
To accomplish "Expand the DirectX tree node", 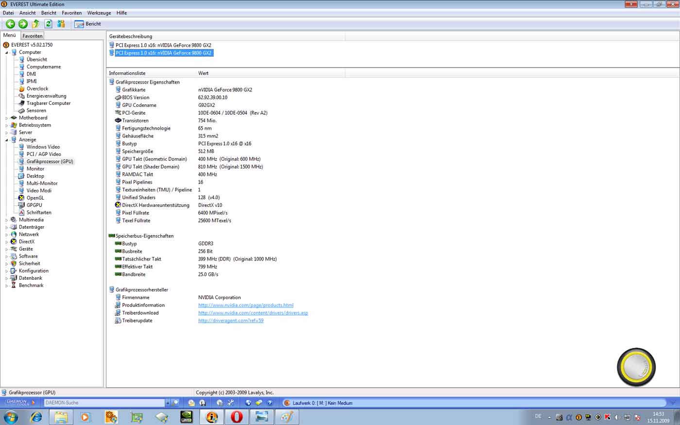I will point(7,242).
